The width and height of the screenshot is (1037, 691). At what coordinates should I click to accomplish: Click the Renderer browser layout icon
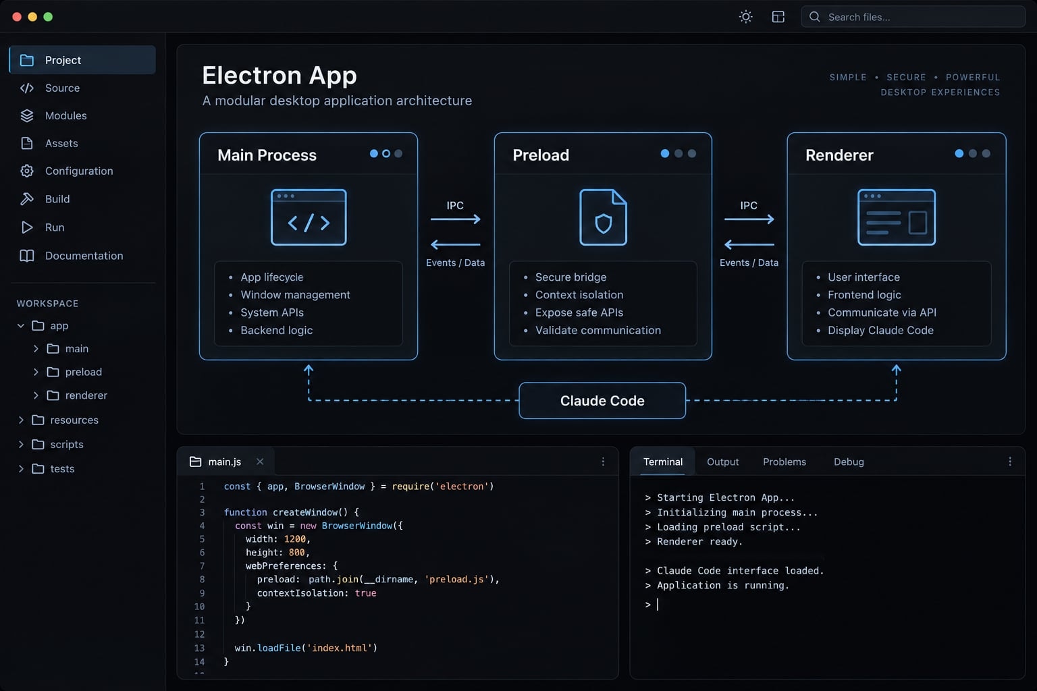(x=897, y=217)
